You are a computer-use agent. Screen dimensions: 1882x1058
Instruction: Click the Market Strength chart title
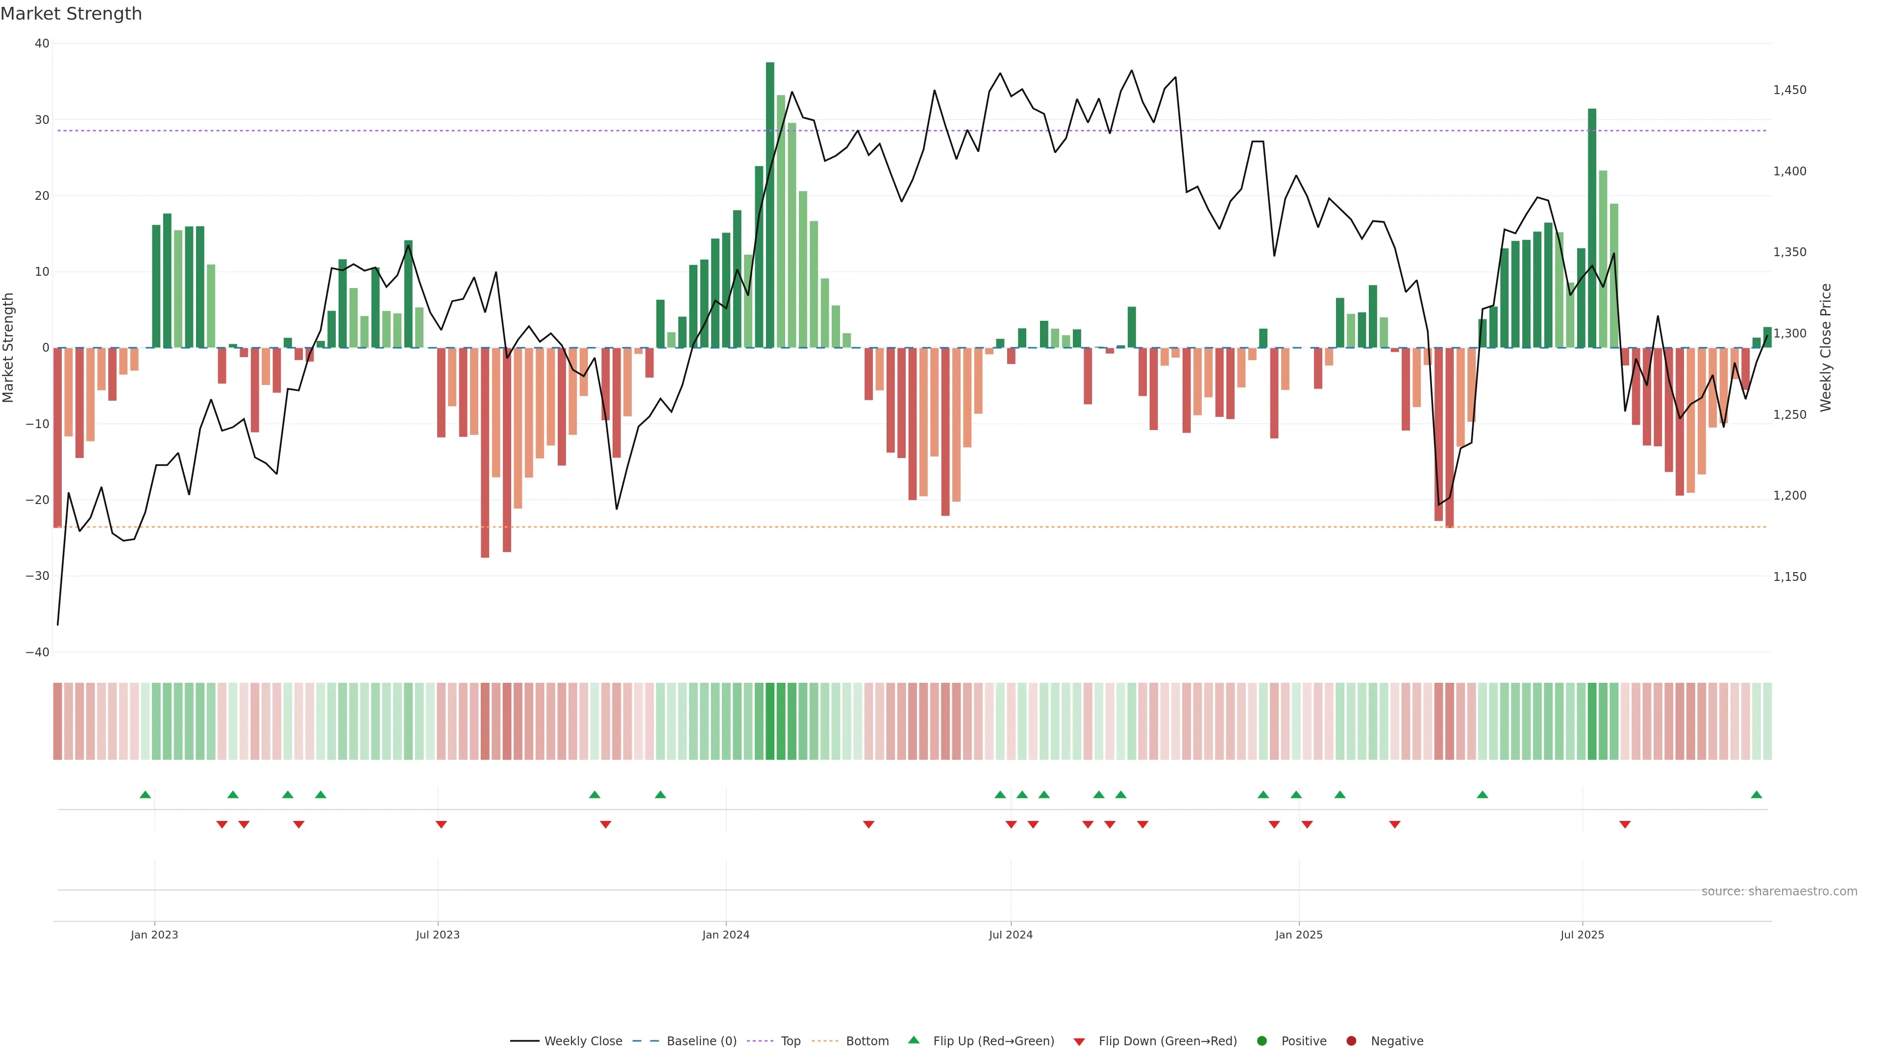tap(72, 14)
